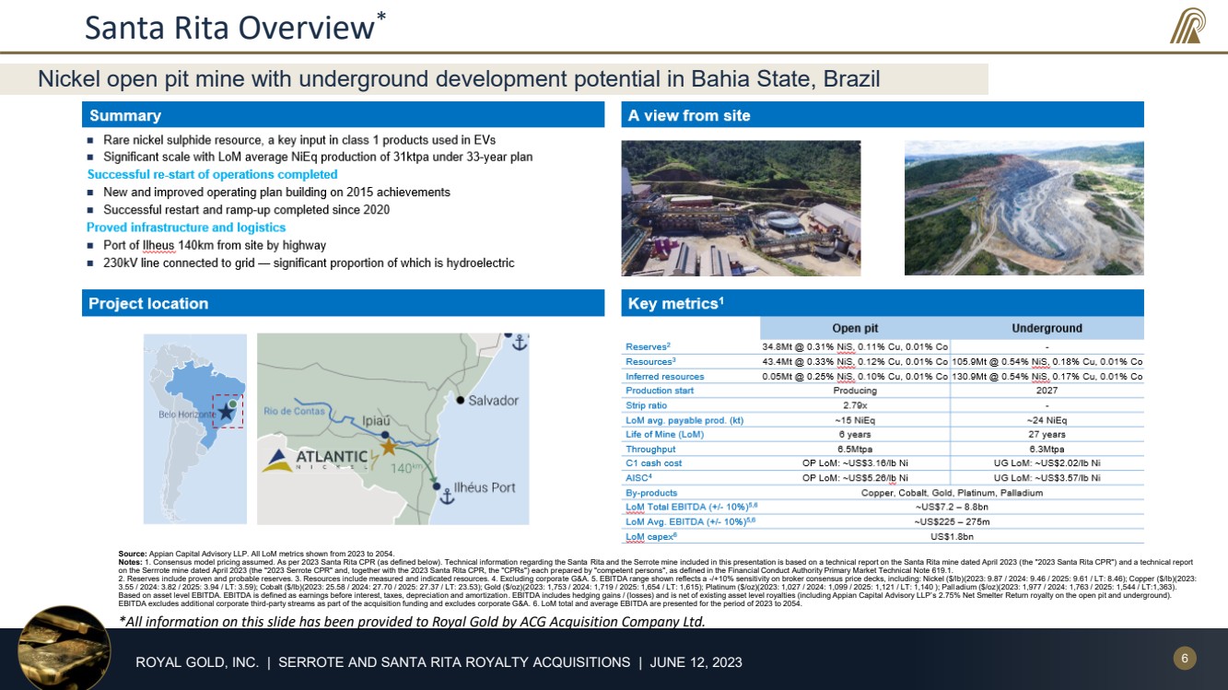Click the Summary section header
Image resolution: width=1228 pixels, height=690 pixels.
124,115
